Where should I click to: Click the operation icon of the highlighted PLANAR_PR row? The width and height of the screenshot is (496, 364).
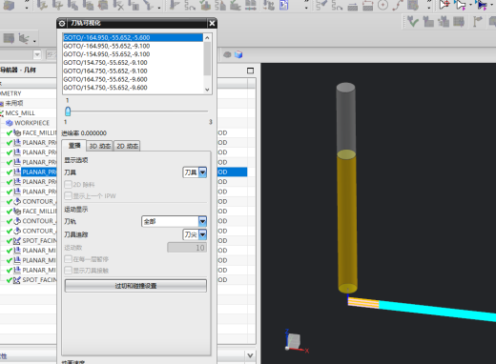click(17, 172)
